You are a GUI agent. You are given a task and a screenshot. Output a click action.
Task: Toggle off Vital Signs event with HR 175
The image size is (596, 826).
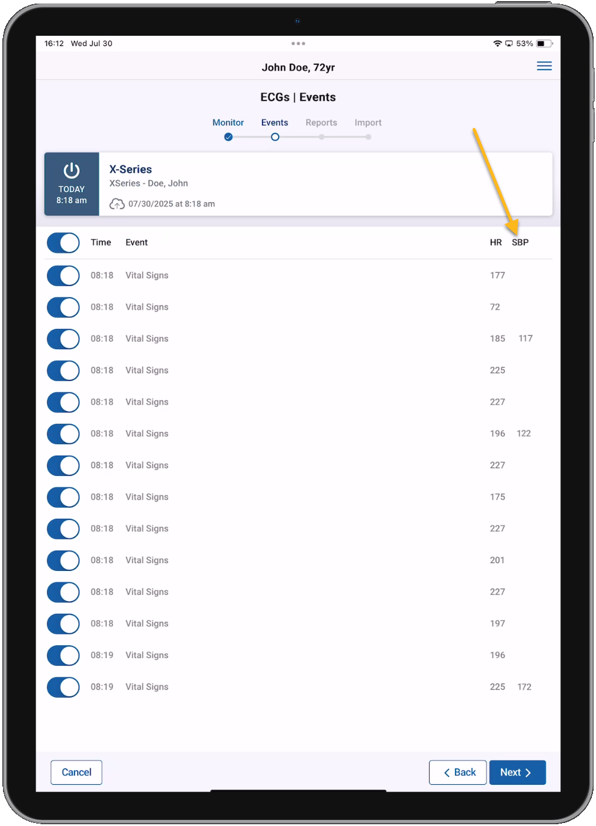pos(63,497)
